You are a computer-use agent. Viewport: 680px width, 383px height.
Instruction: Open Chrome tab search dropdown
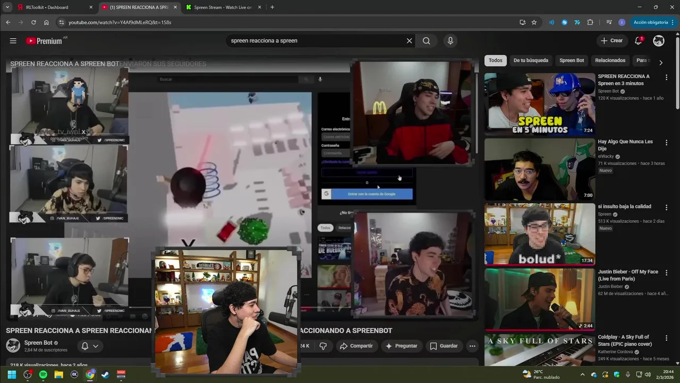(x=7, y=7)
